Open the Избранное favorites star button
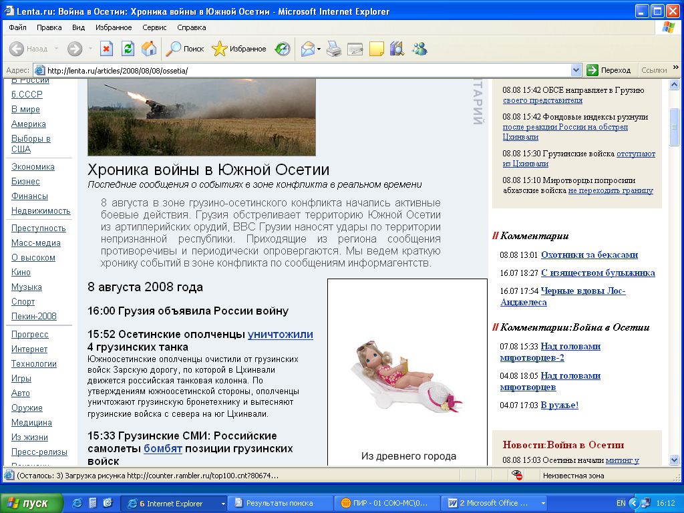This screenshot has width=684, height=513. click(x=239, y=49)
